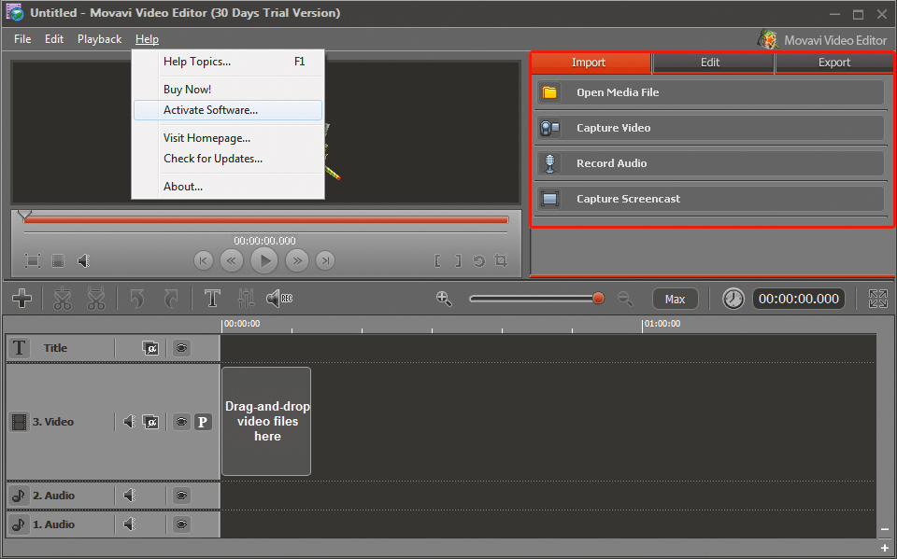
Task: Open the Playback menu
Action: [x=99, y=39]
